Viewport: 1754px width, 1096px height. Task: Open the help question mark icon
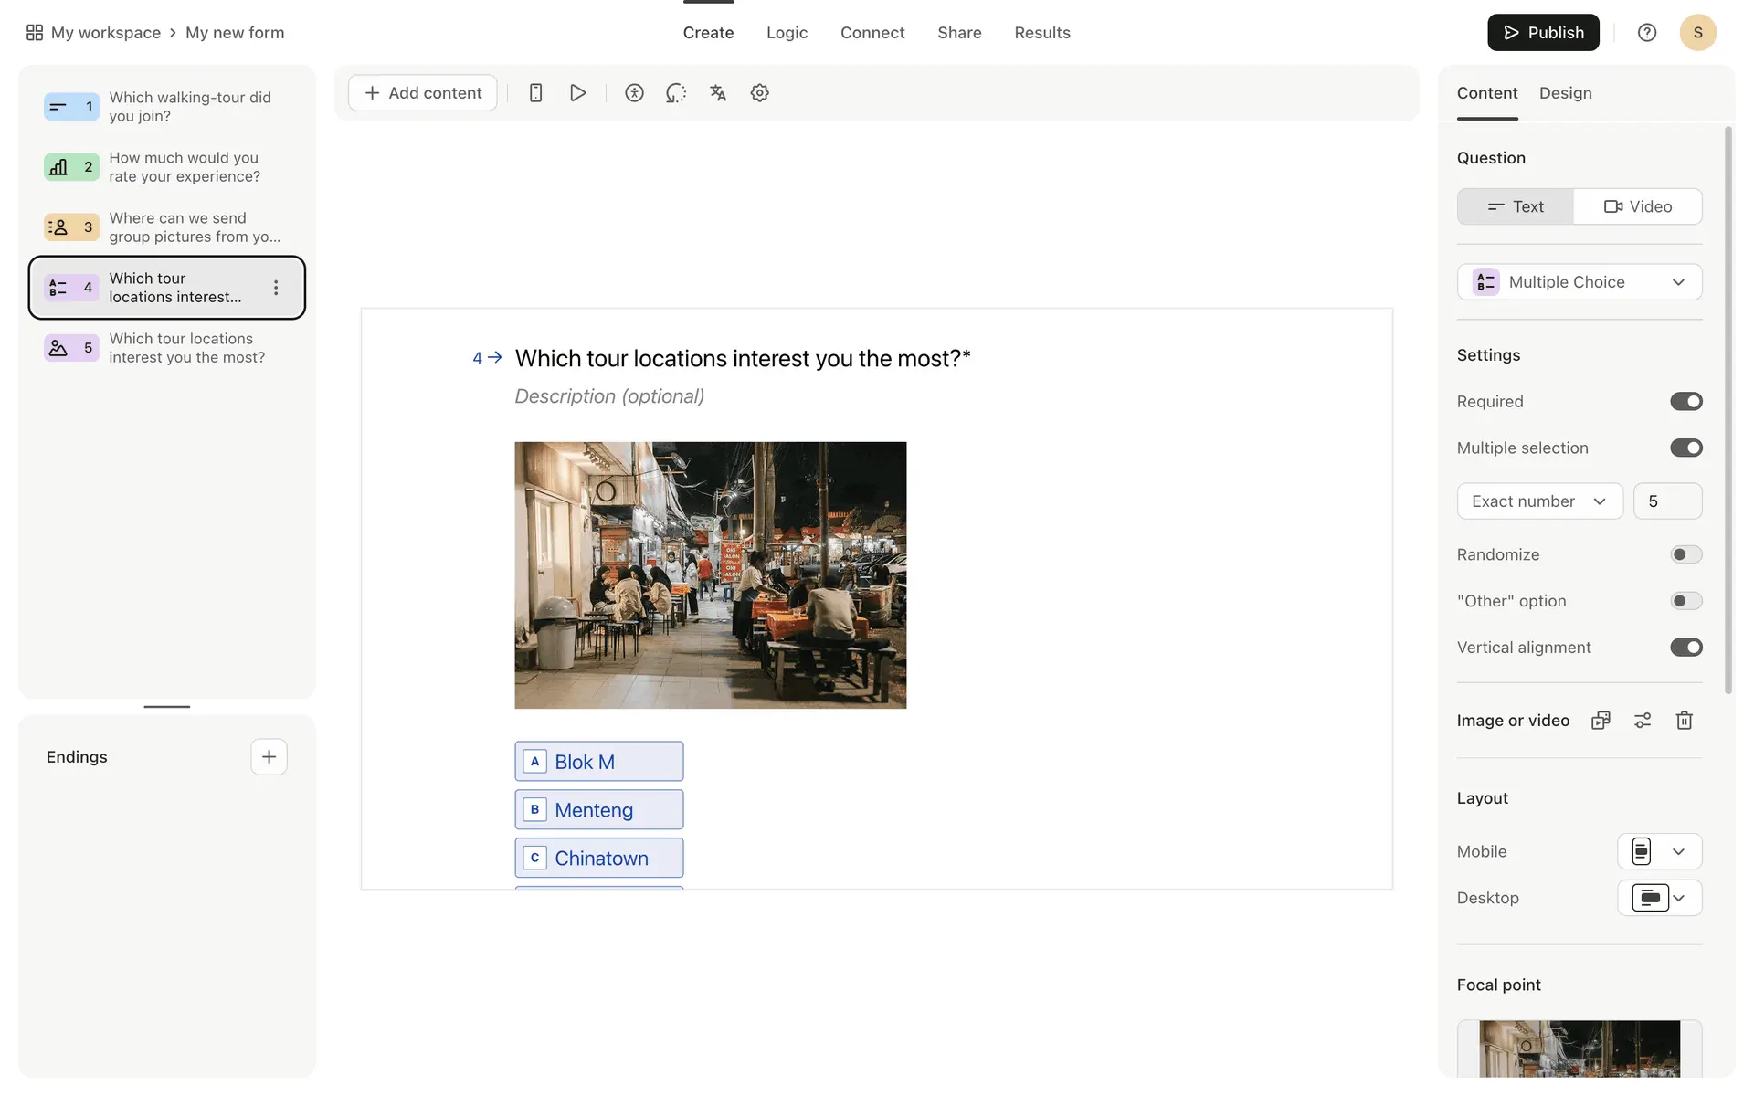1646,33
